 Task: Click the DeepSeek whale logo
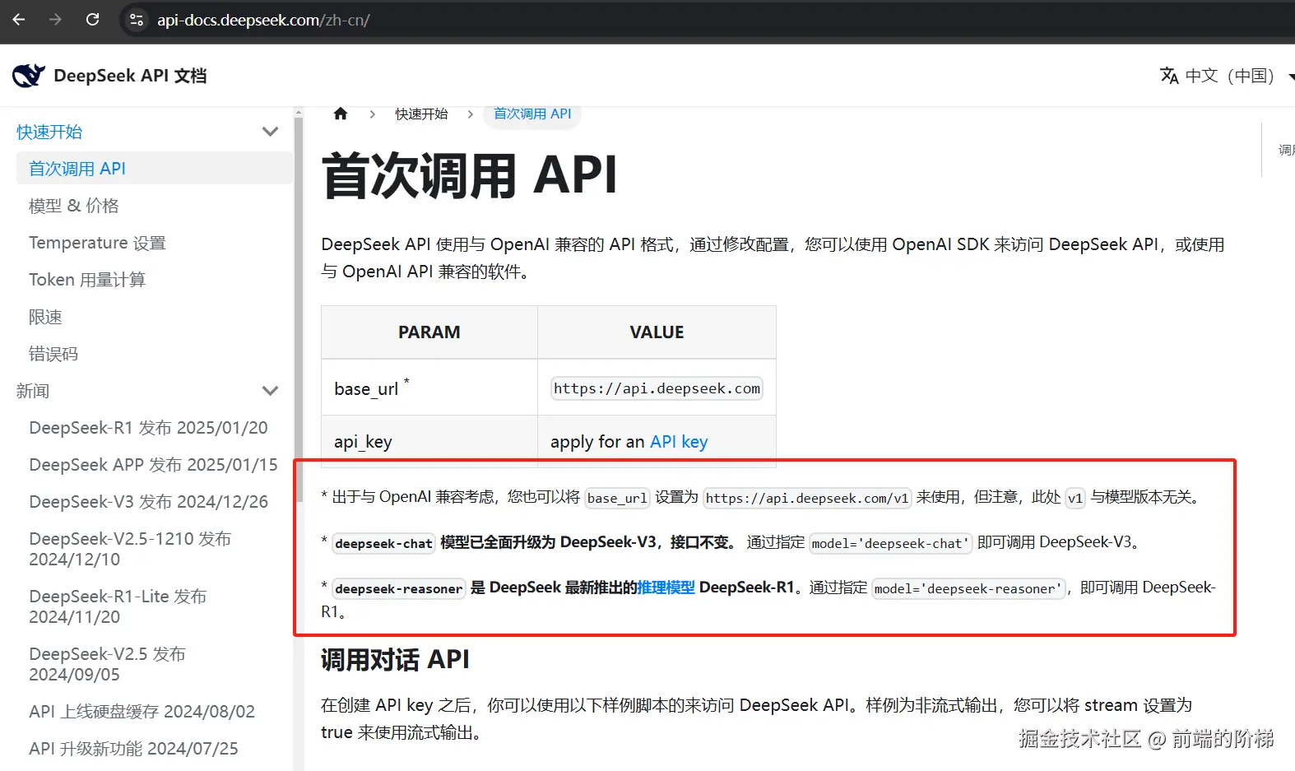click(29, 76)
